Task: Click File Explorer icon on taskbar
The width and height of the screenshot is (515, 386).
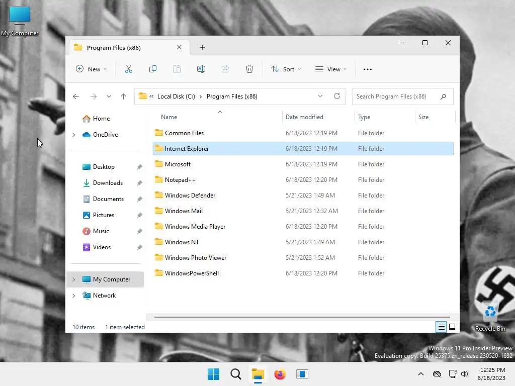Action: tap(258, 374)
